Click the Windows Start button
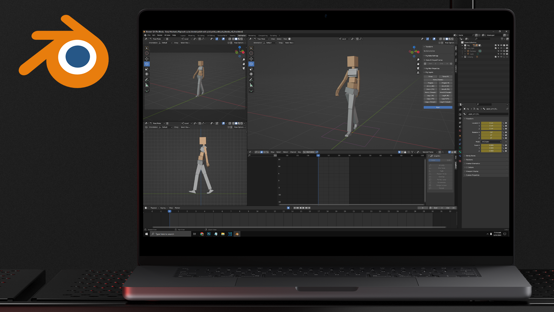 click(x=147, y=234)
